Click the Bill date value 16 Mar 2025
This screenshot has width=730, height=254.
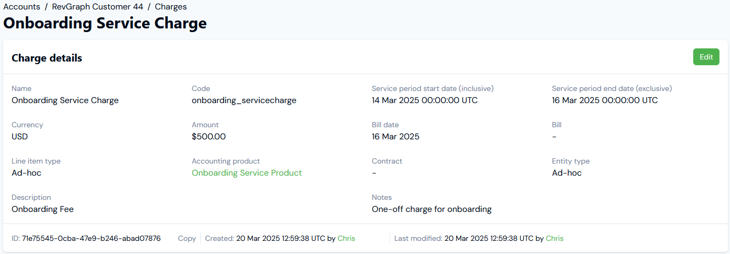396,136
